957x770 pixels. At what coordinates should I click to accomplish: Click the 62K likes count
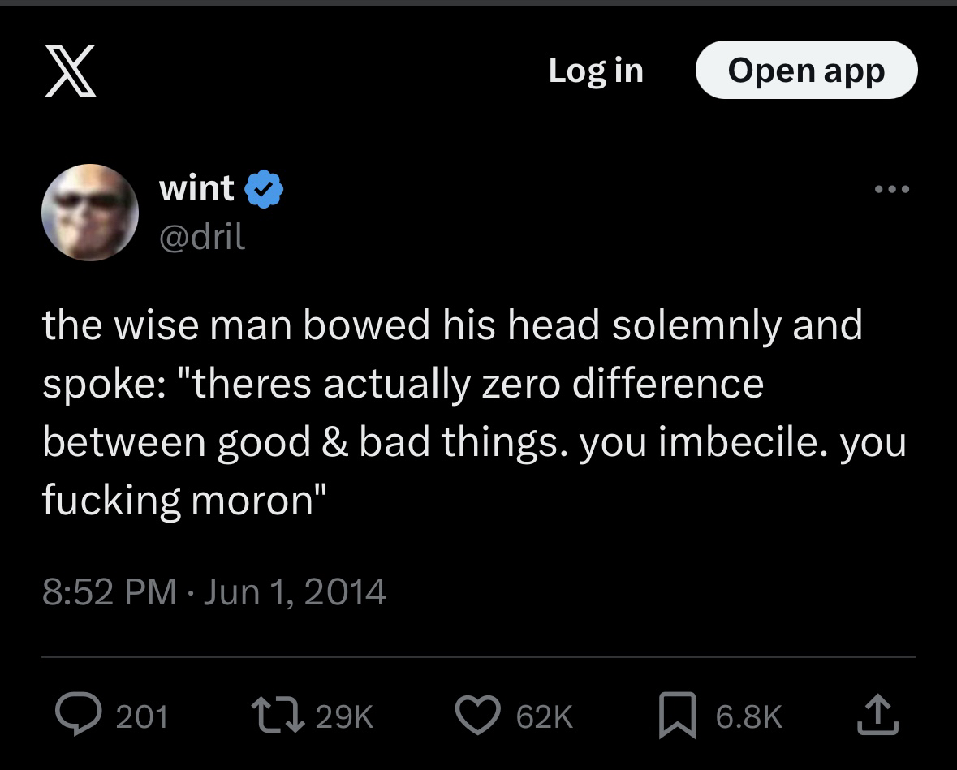544,716
